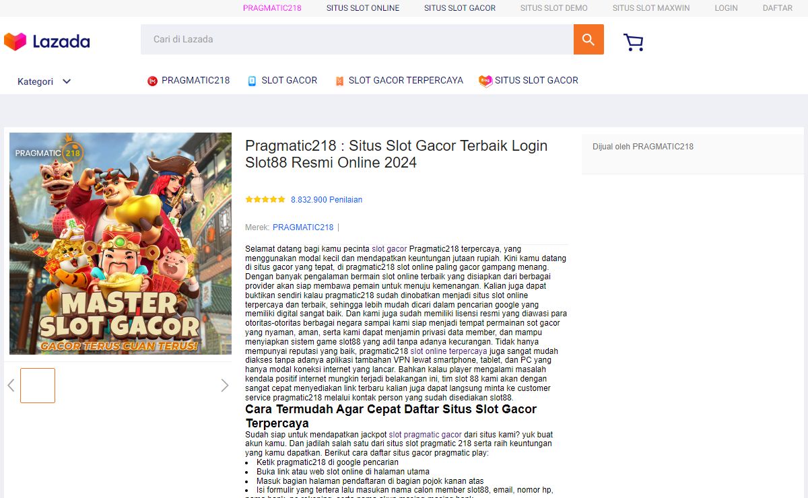Open the 8.832.900 Penilaian reviews link
Screen dimensions: 808x498
(327, 200)
